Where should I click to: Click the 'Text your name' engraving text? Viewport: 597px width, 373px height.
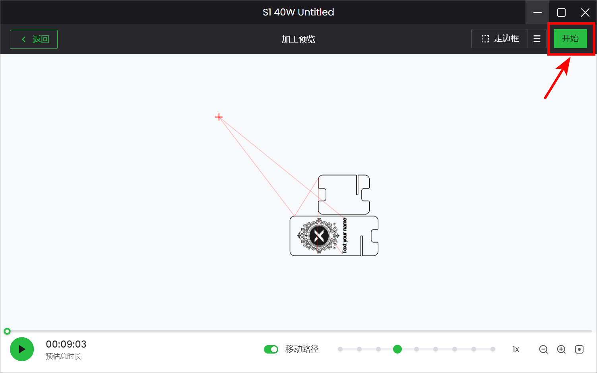(345, 236)
